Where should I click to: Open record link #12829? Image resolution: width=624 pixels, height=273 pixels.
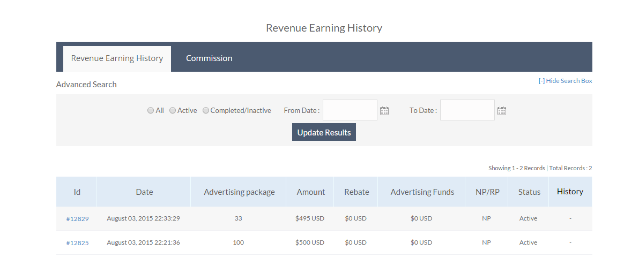(x=77, y=219)
